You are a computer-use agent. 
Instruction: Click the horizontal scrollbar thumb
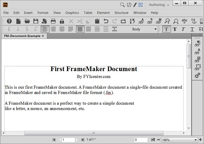(x=94, y=133)
